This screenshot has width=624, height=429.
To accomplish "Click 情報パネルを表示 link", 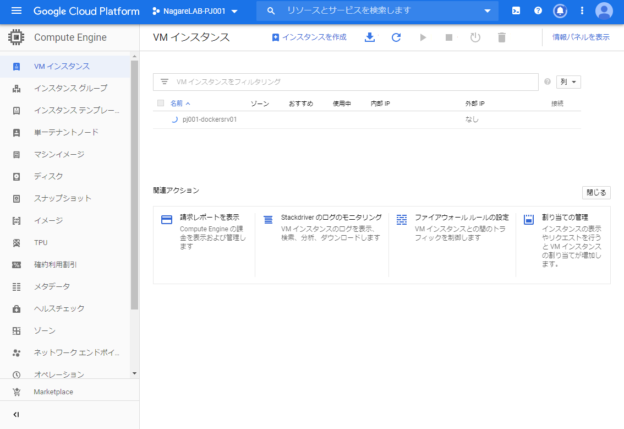I will pos(581,37).
